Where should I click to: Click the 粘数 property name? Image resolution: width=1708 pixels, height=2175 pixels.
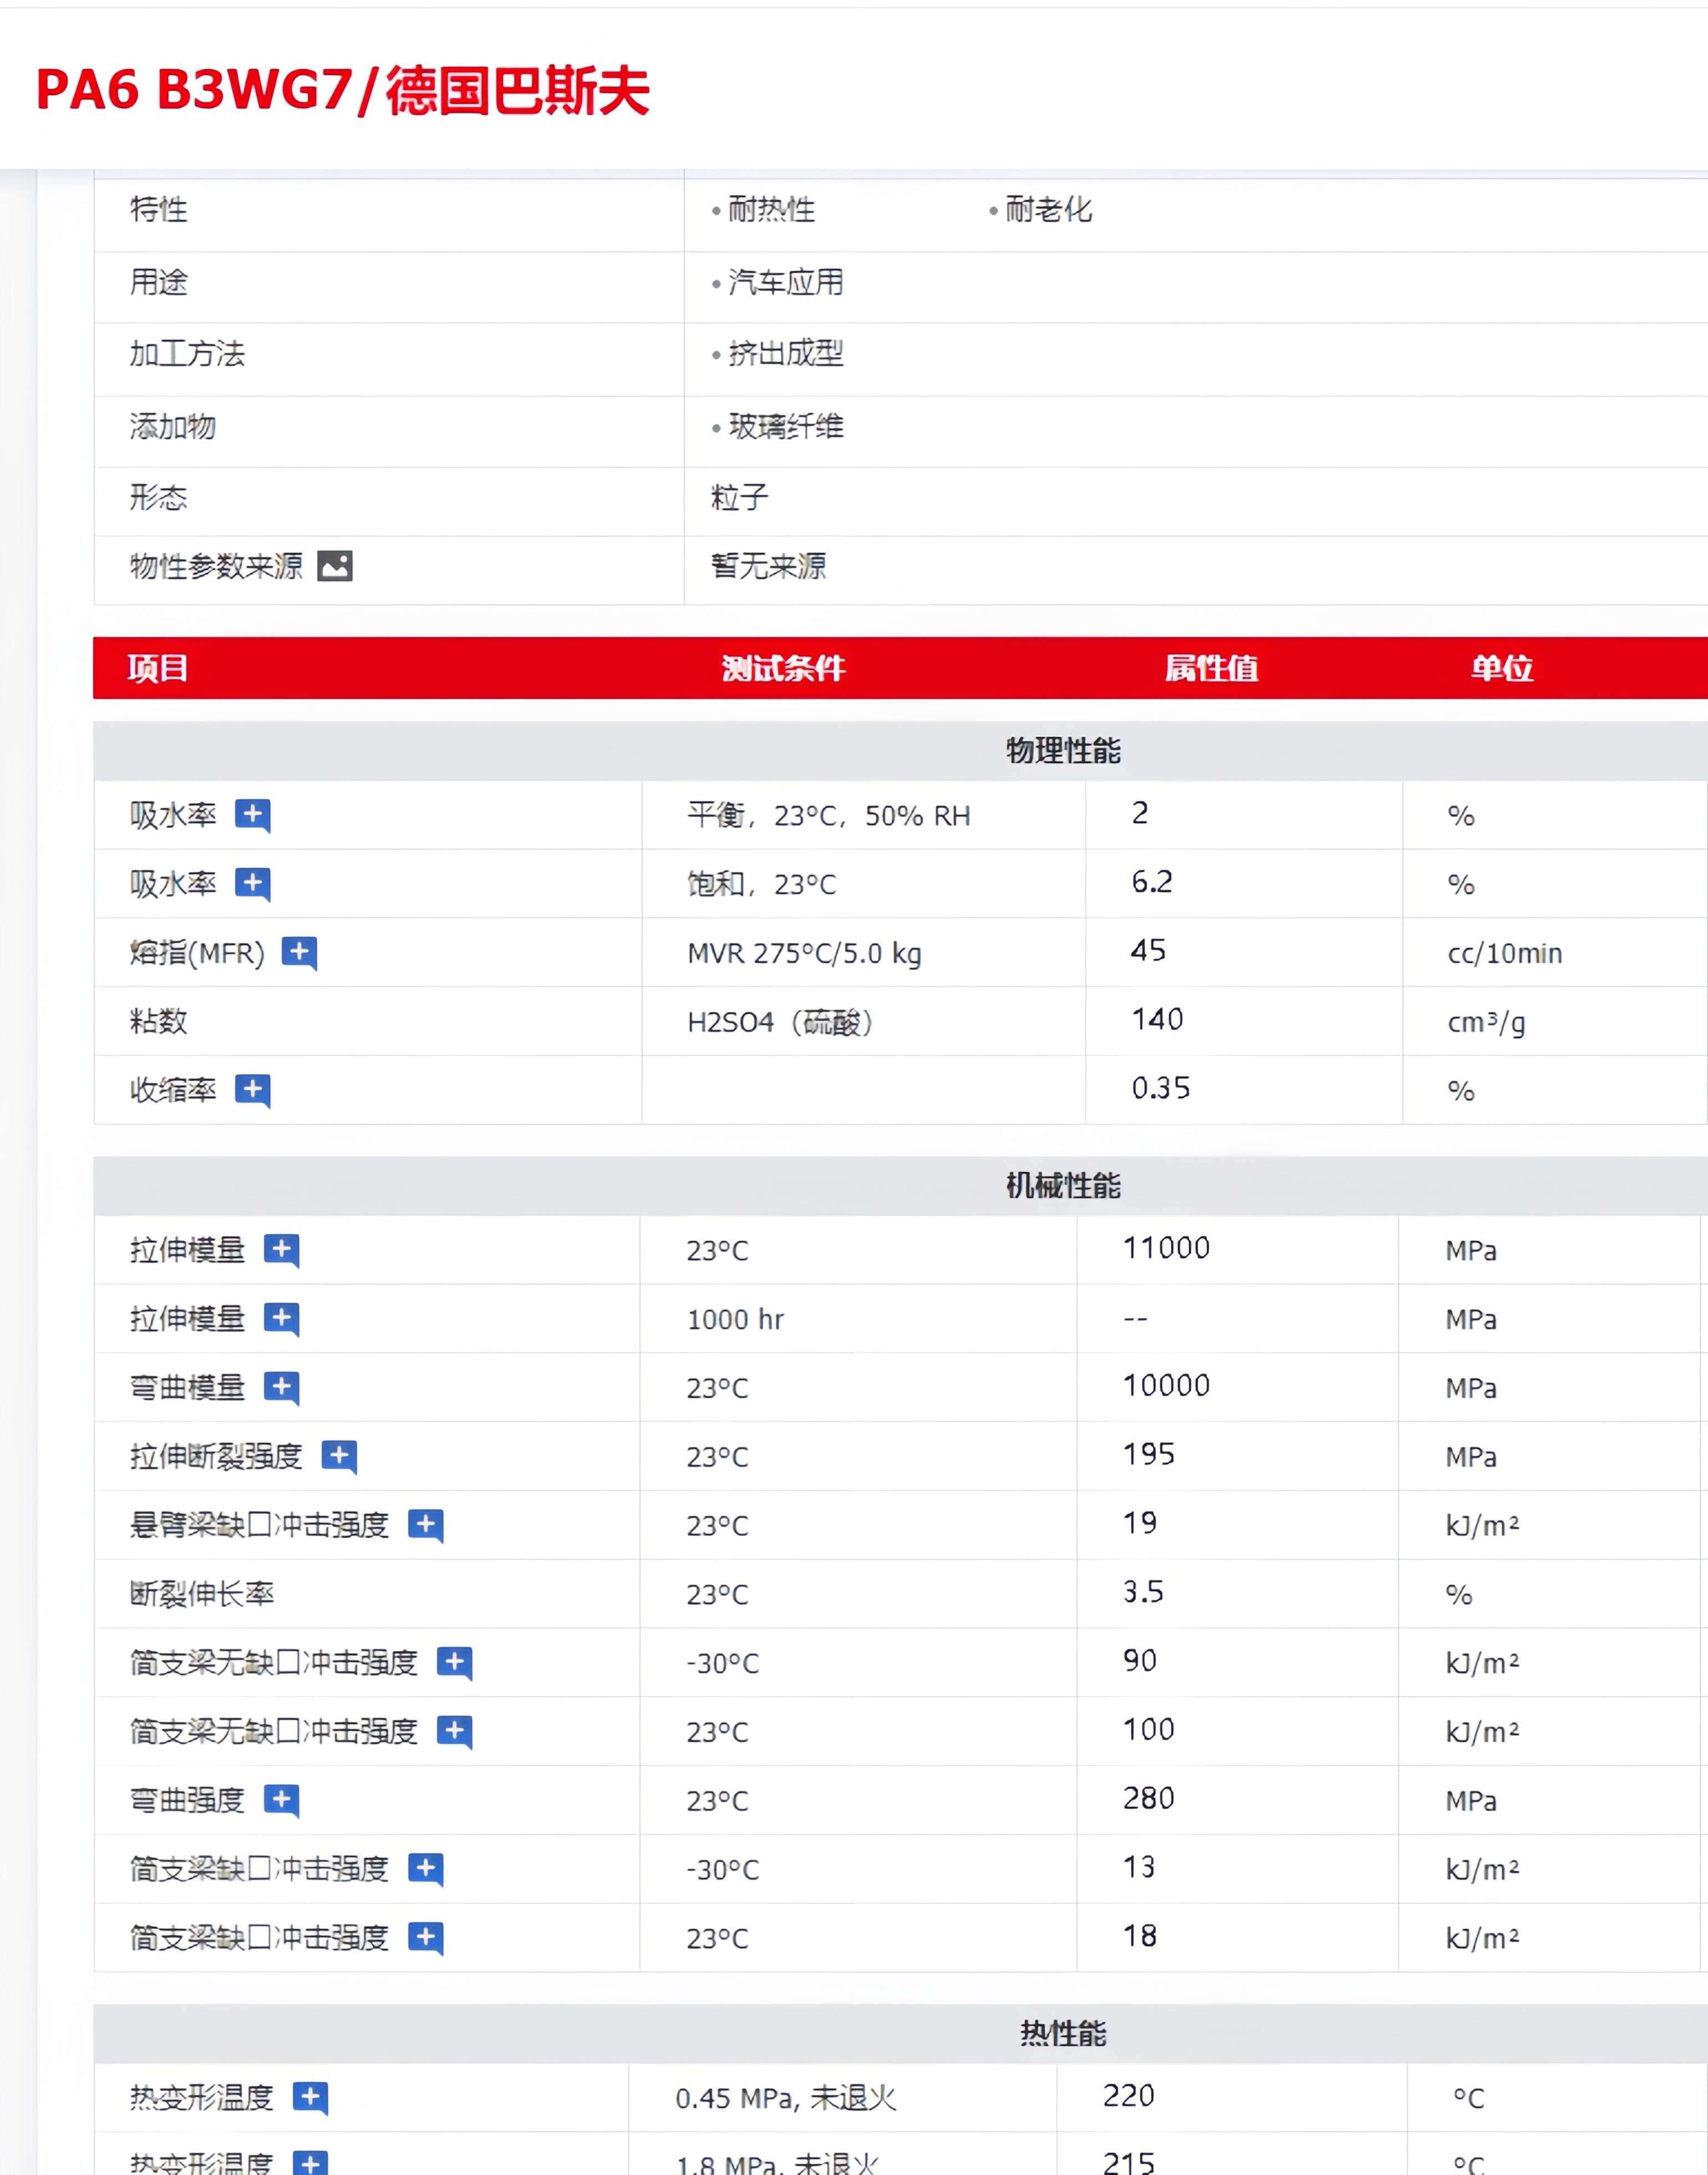coord(159,1021)
